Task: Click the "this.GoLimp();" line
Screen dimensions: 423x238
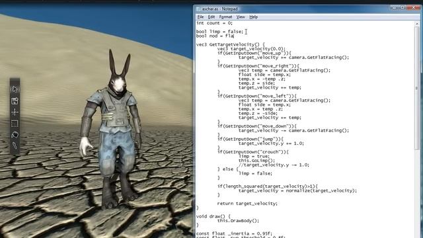Action: [x=256, y=161]
